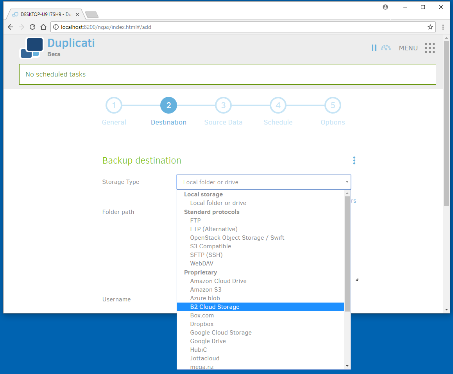This screenshot has height=374, width=453.
Task: Choose Dropbox storage
Action: [x=261, y=324]
